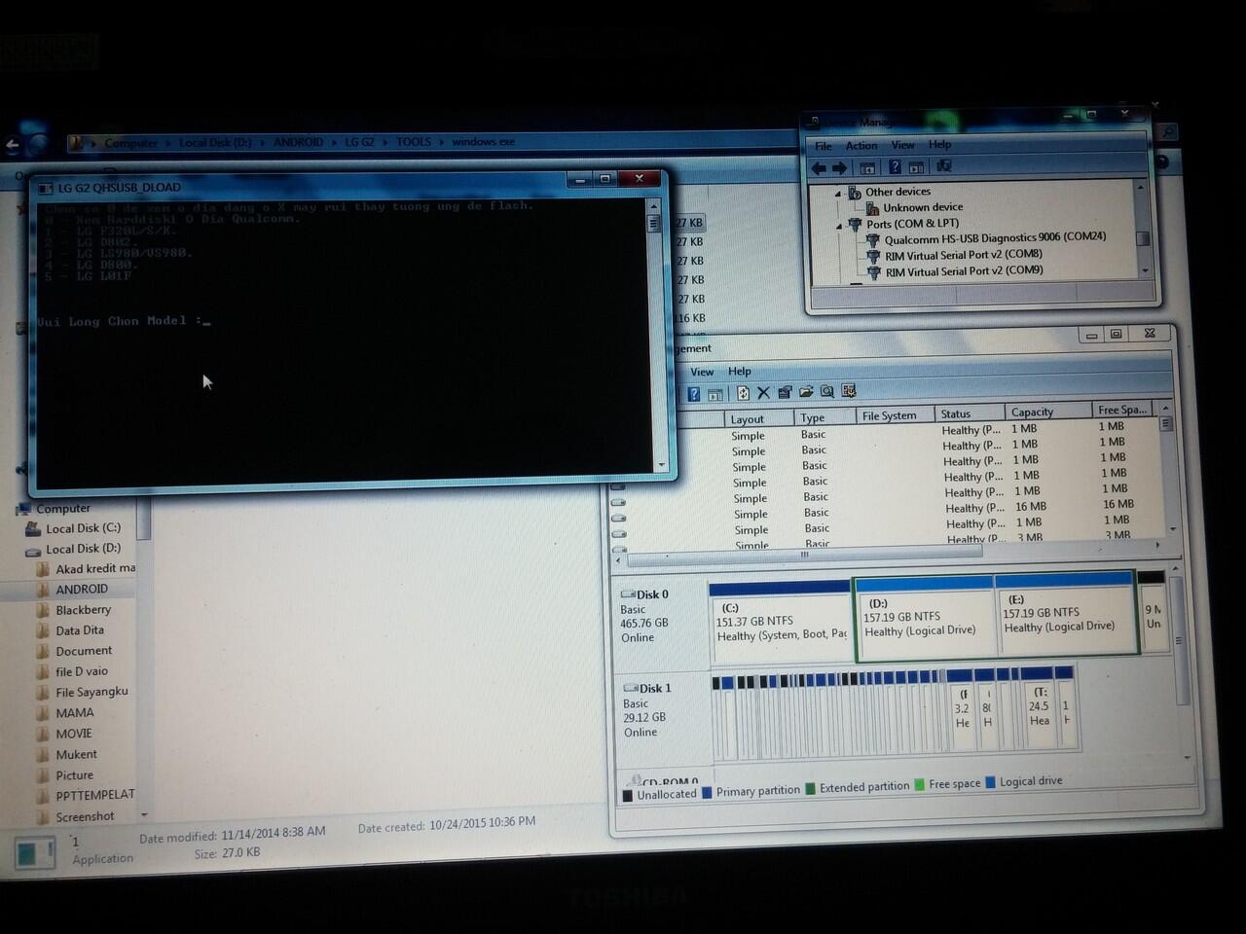Select Local Disk (D:) in navigation pane

point(83,549)
